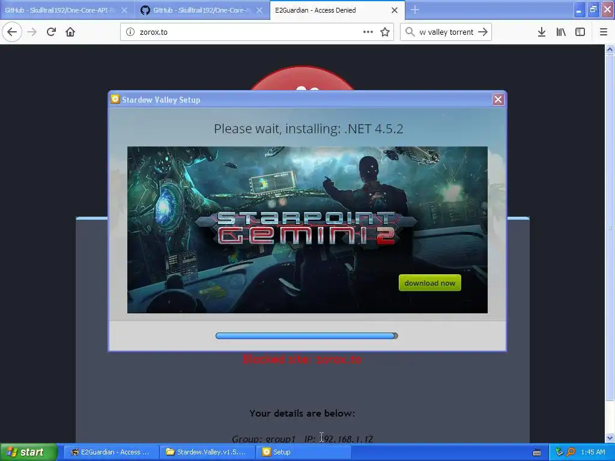
Task: Open the Downloads panel
Action: coord(542,32)
